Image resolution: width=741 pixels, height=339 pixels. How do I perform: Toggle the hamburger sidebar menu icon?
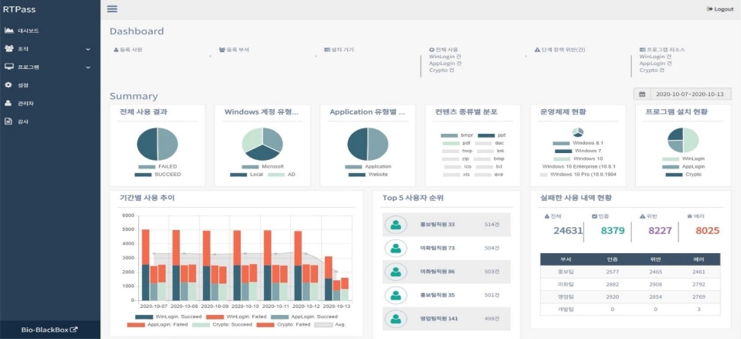(112, 9)
